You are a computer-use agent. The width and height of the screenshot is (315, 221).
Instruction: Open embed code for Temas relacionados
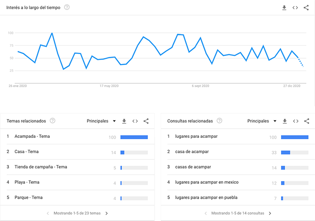pos(135,121)
